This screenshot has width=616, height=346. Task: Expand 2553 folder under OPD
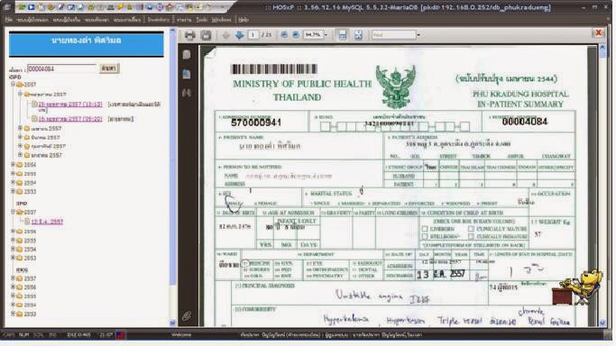13,191
